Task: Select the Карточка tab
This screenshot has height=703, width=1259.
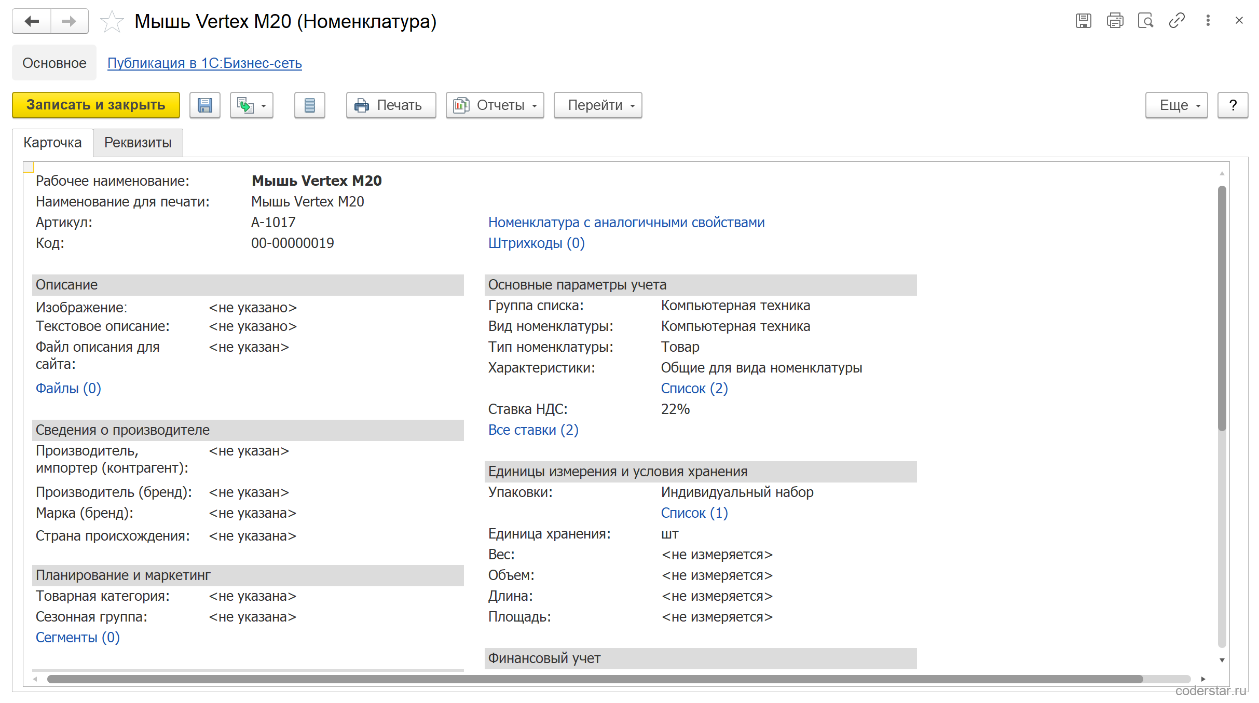Action: click(x=52, y=143)
